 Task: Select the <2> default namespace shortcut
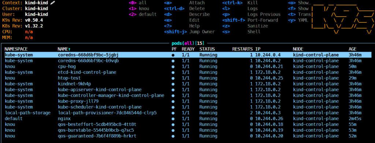[x=142, y=14]
